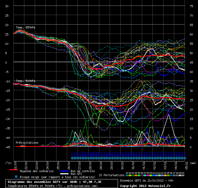Click the Précipitations chart label
The image size is (198, 188).
27,143
